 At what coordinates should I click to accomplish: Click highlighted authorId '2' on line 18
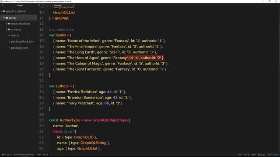pos(159,58)
